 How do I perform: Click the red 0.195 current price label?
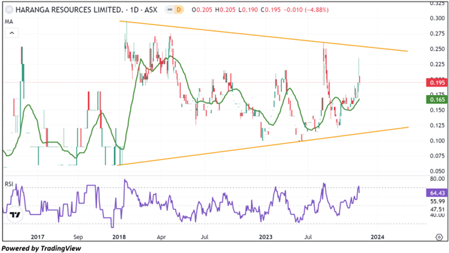click(x=437, y=83)
